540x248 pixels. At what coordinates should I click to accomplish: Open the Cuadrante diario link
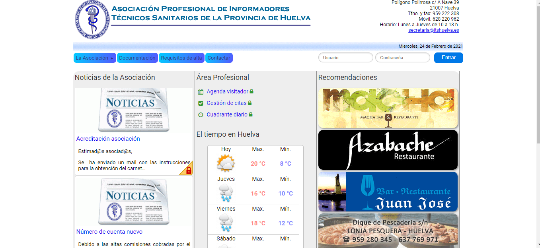(227, 114)
